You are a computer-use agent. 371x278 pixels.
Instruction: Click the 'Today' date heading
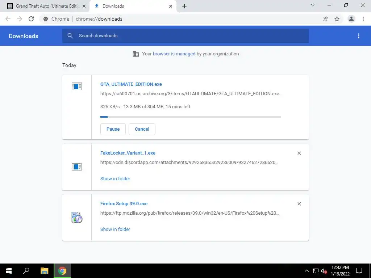point(69,65)
